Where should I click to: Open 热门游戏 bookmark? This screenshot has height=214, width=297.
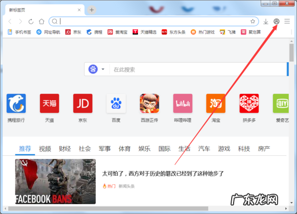202,32
